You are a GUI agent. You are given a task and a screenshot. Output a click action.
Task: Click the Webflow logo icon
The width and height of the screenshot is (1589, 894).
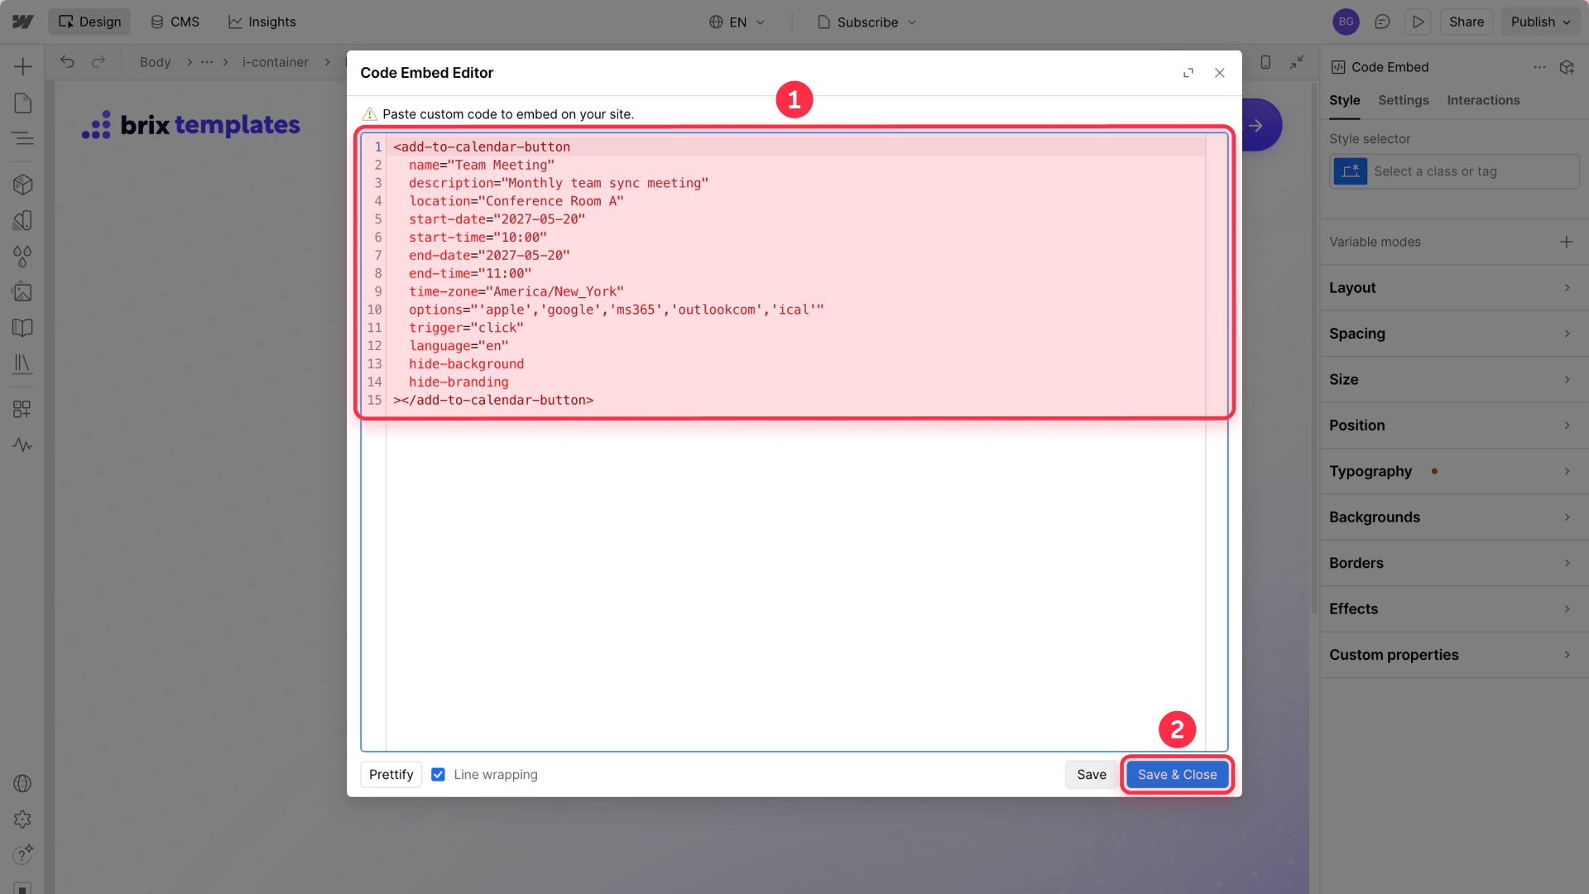pyautogui.click(x=22, y=22)
